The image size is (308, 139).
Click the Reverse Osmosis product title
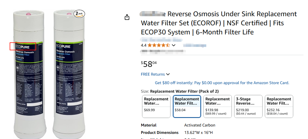tap(219, 23)
